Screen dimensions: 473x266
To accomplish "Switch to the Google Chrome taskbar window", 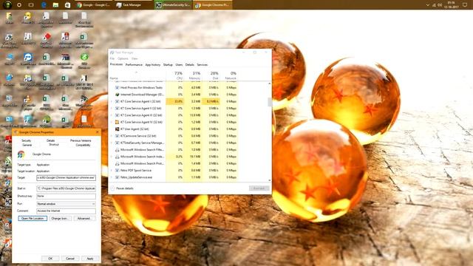I will (x=94, y=5).
